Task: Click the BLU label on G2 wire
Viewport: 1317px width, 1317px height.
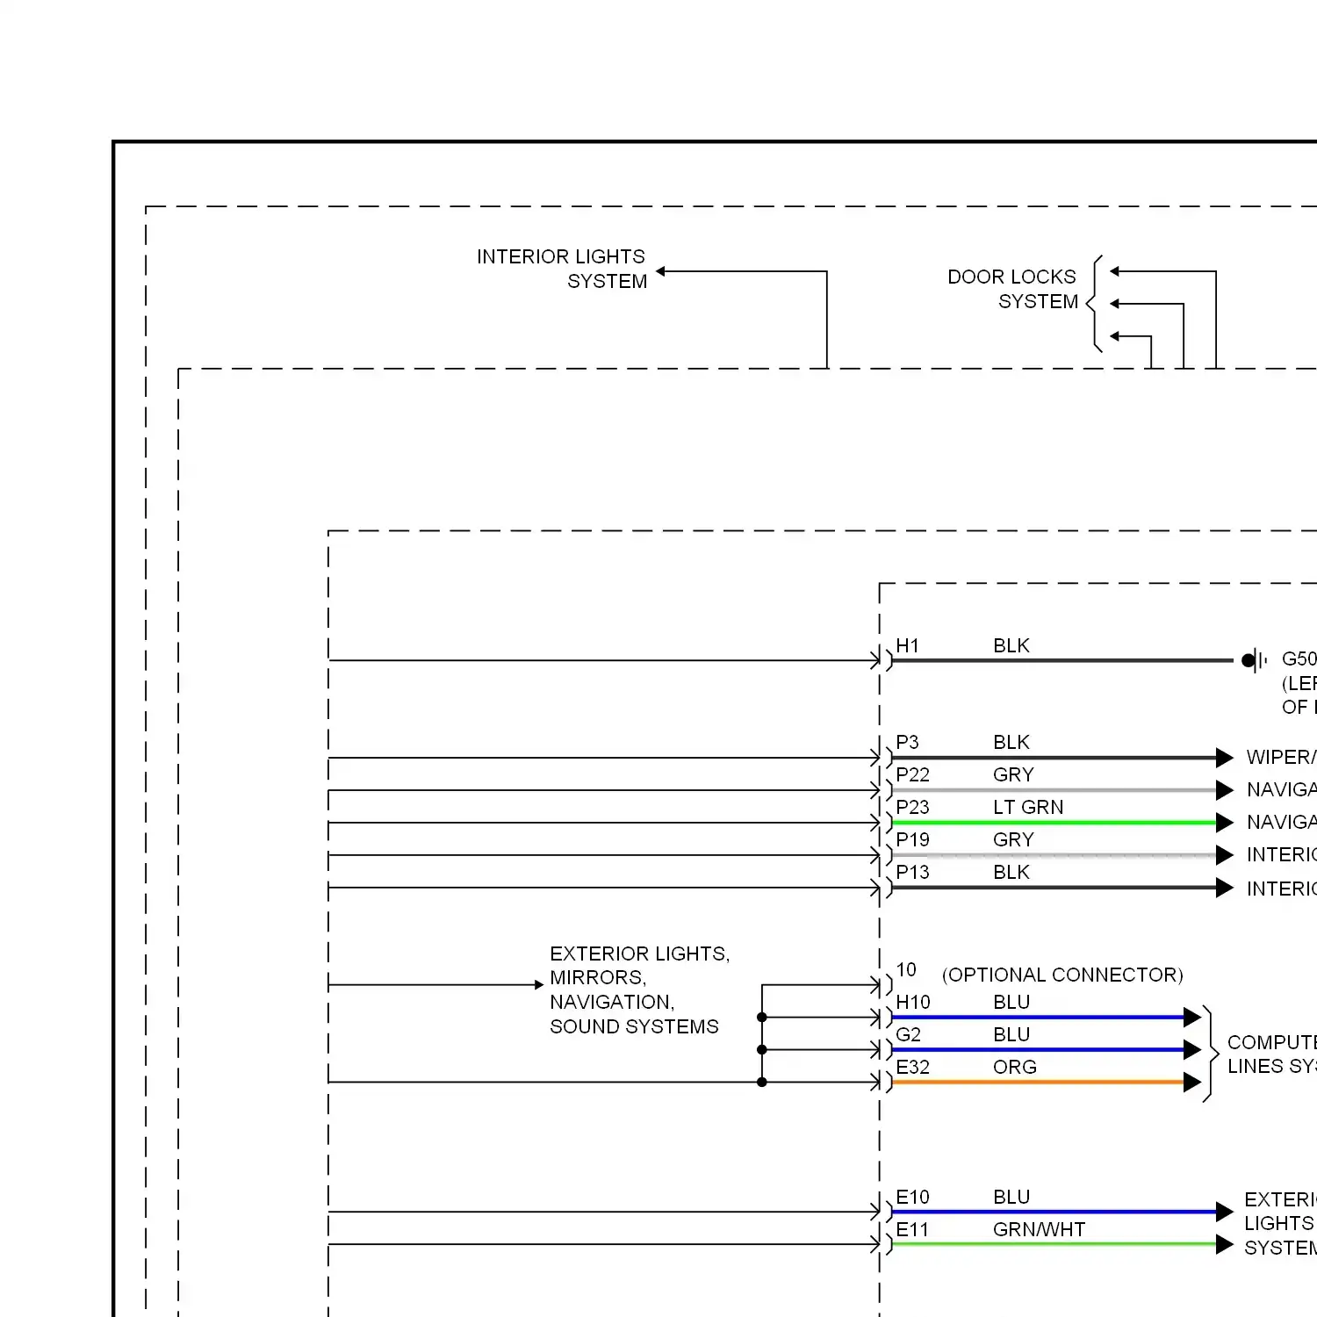Action: [x=1011, y=1035]
